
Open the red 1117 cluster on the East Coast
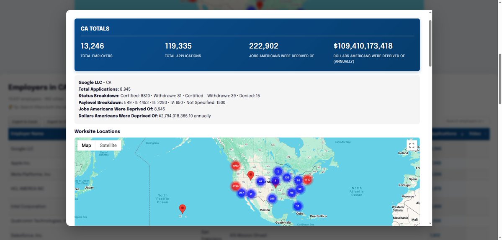point(307,180)
